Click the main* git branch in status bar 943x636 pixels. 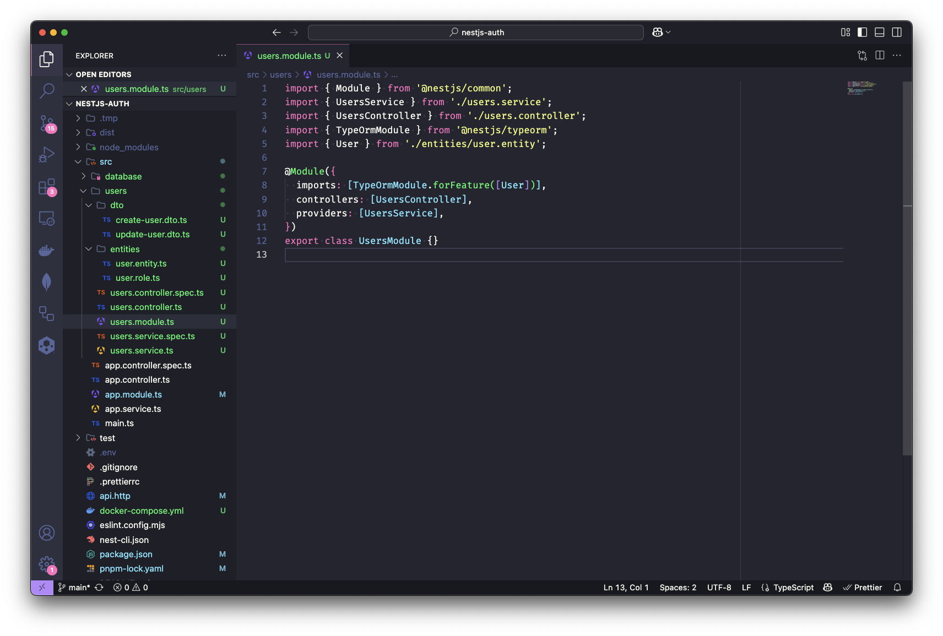pos(74,588)
